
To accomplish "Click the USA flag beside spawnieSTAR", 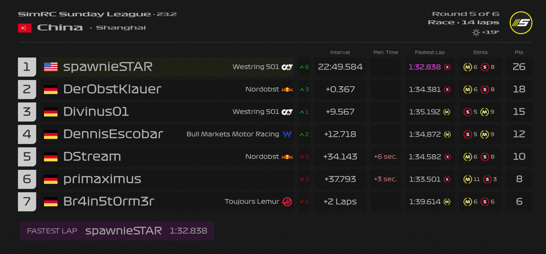I will point(51,67).
